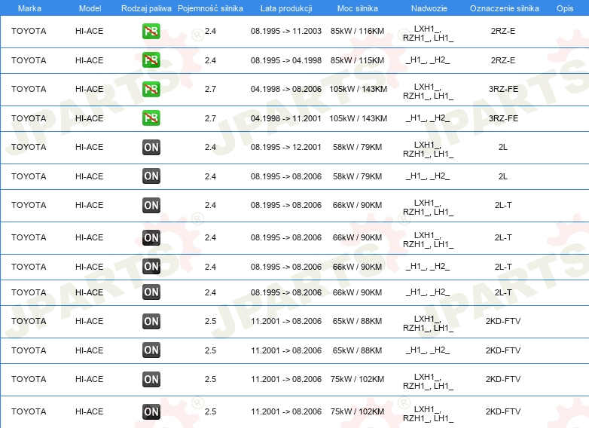Select the petrol icon for the 04.1998 -> 11.2001 row

[x=151, y=118]
